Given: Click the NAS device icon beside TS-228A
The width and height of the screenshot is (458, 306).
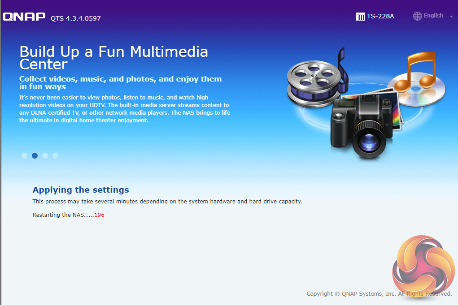Looking at the screenshot, I should coord(360,16).
